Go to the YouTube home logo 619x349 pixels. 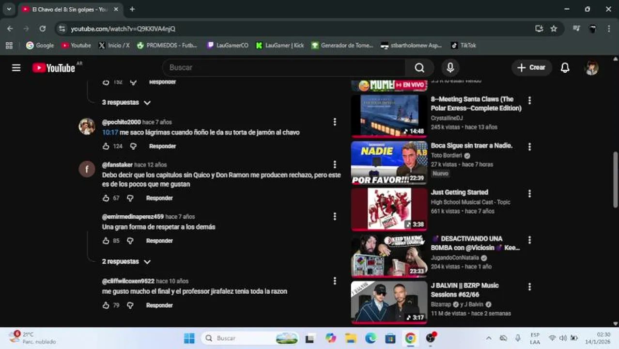pos(54,68)
